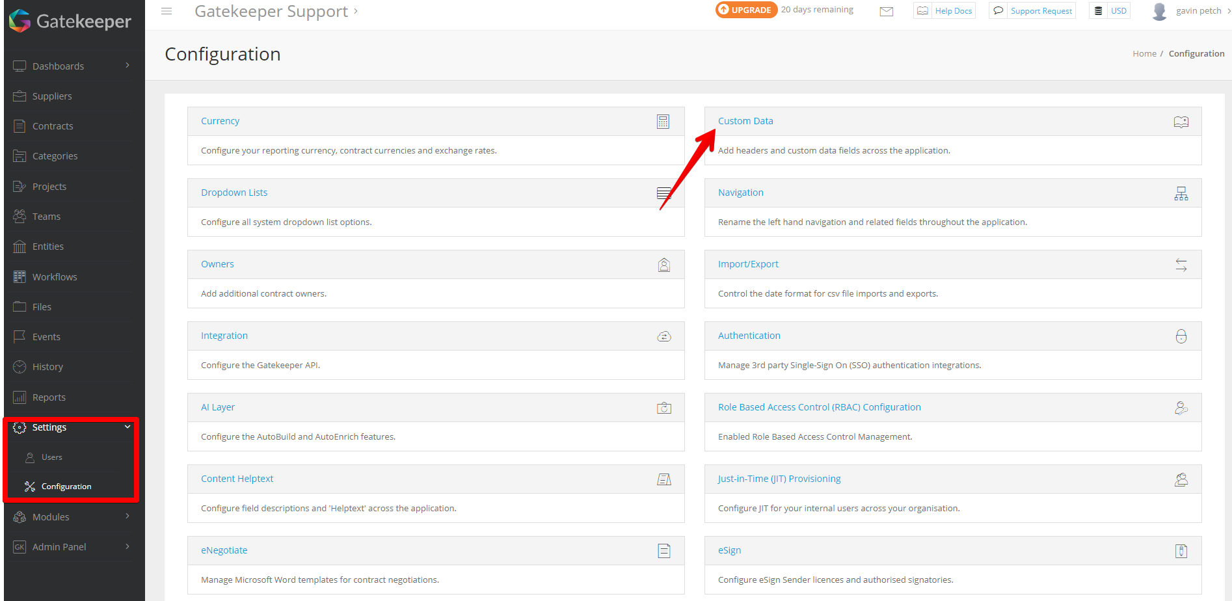Select Teams in the sidebar
The height and width of the screenshot is (601, 1232).
coord(46,217)
